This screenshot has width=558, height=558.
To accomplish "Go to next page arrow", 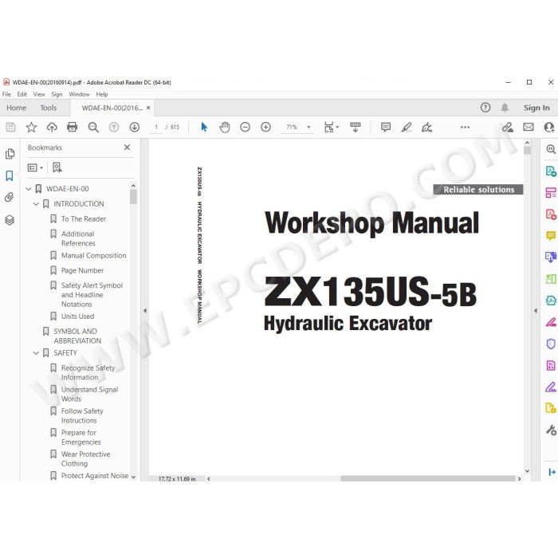I will 135,127.
